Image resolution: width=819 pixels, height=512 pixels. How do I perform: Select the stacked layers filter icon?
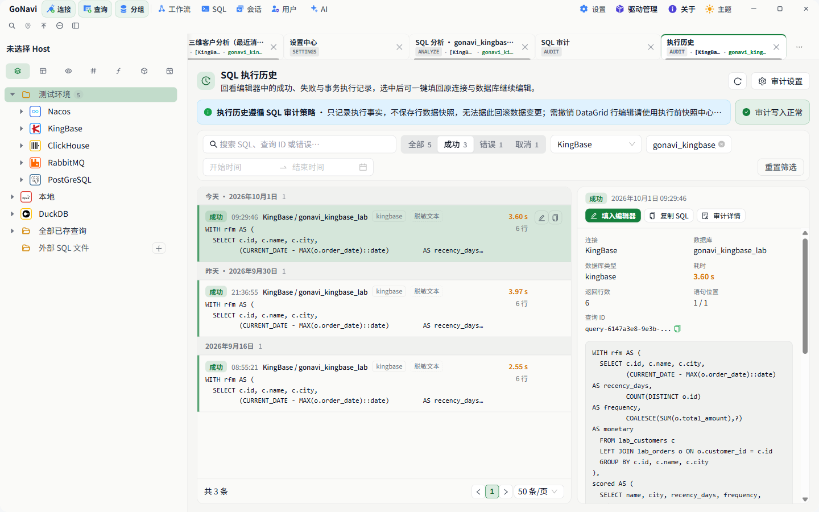coord(18,71)
